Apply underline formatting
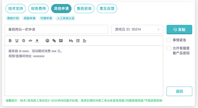The height and width of the screenshot is (108, 198). click(17, 41)
